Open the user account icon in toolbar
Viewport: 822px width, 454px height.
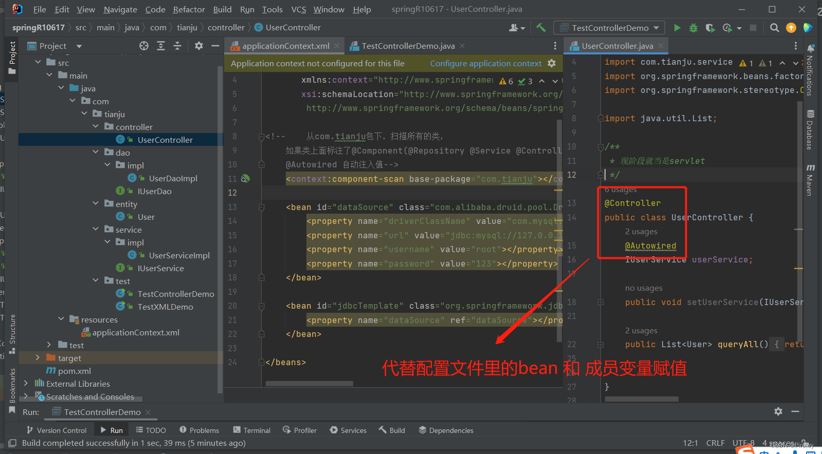[x=517, y=28]
